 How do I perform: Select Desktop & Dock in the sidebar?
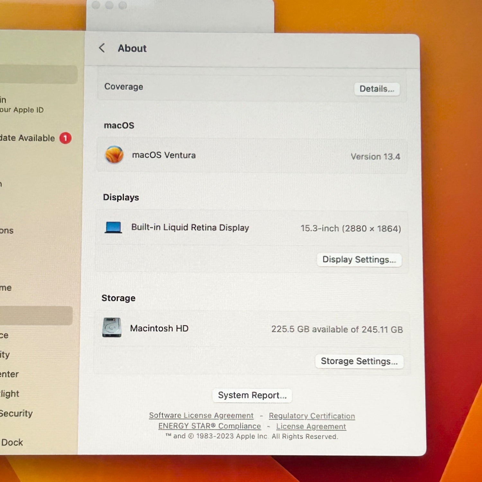[12, 442]
